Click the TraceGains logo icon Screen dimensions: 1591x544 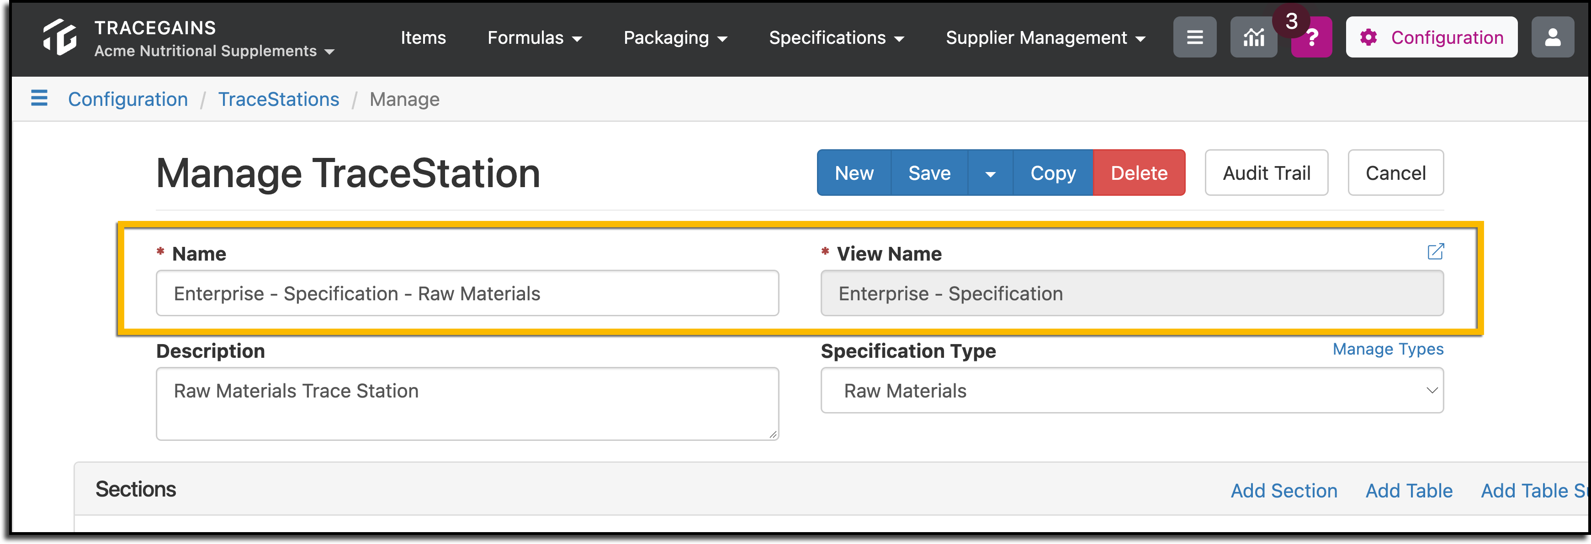[x=60, y=37]
